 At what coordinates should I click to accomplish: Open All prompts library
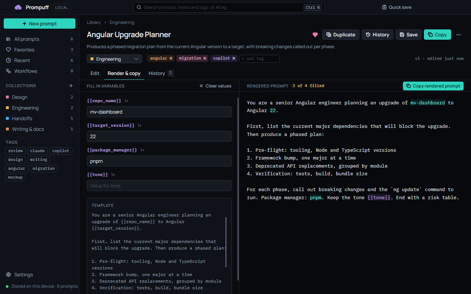(x=39, y=39)
